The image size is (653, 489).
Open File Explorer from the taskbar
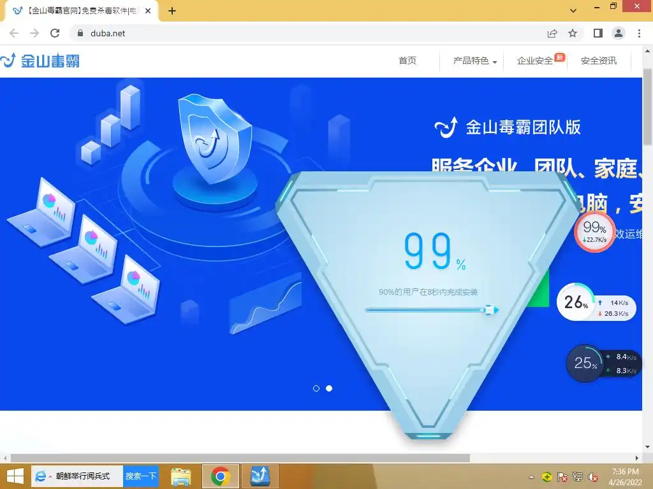click(181, 476)
